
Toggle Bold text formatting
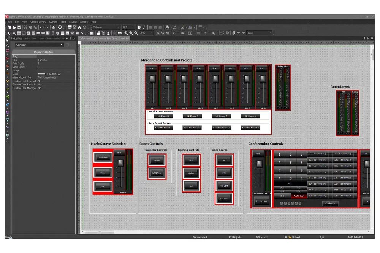(x=139, y=27)
